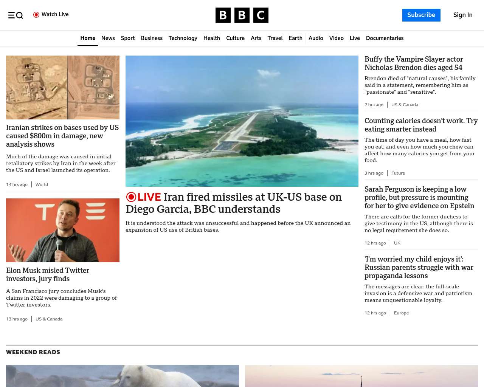Open the Sarah Ferguson Epstein headline
The height and width of the screenshot is (387, 484).
[x=419, y=197]
